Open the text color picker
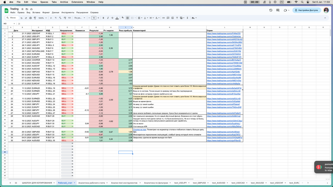This screenshot has height=187, width=333. (117, 18)
